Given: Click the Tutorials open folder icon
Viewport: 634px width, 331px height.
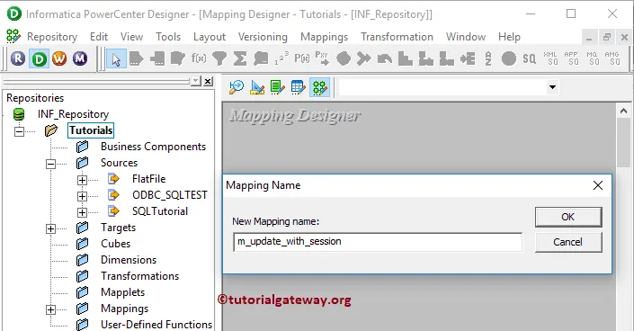Looking at the screenshot, I should pyautogui.click(x=51, y=130).
